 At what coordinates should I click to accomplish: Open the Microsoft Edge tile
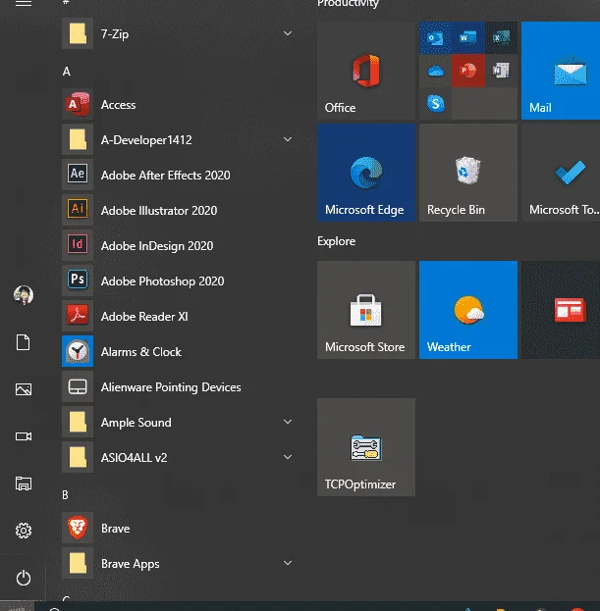coord(366,173)
